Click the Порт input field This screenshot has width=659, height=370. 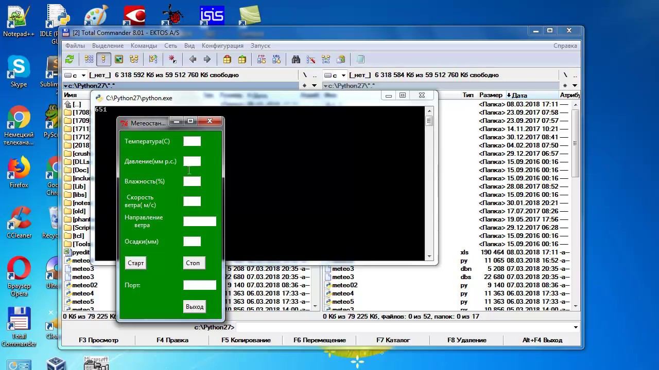coord(200,285)
